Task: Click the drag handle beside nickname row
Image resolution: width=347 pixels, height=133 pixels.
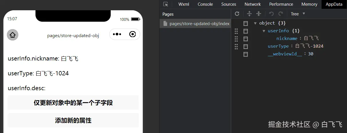Action: 236,39
